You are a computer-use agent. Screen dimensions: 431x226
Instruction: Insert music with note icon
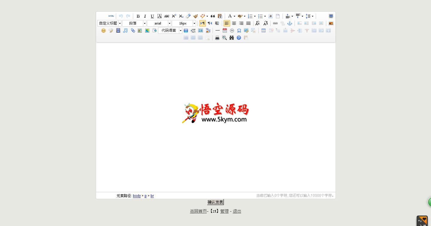point(125,30)
